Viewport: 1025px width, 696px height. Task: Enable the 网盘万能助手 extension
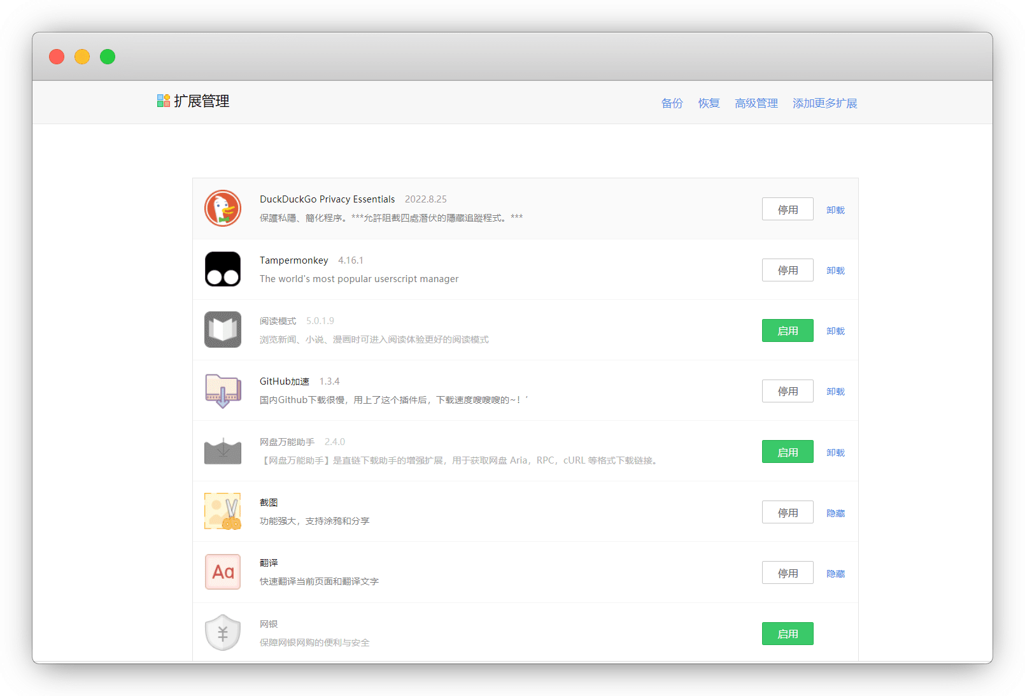click(x=787, y=452)
